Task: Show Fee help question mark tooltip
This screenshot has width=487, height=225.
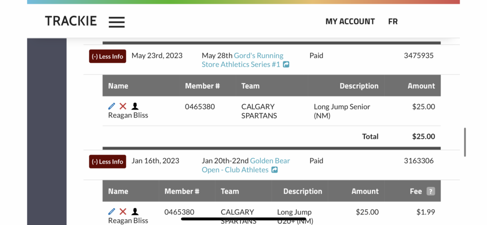Action: [x=430, y=191]
